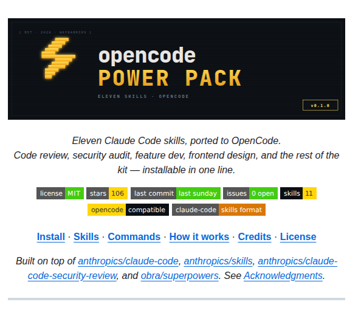This screenshot has width=361, height=313.
Task: Click the 'MIT · 2026' banner header text
Action: (55, 32)
